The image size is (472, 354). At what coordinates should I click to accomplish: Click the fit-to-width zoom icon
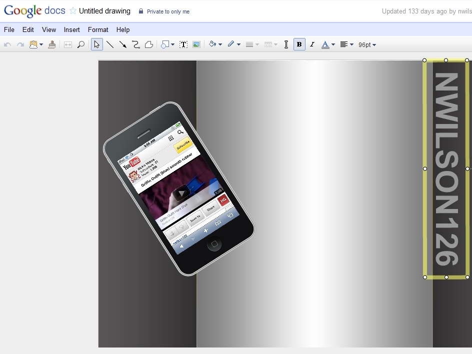[68, 45]
